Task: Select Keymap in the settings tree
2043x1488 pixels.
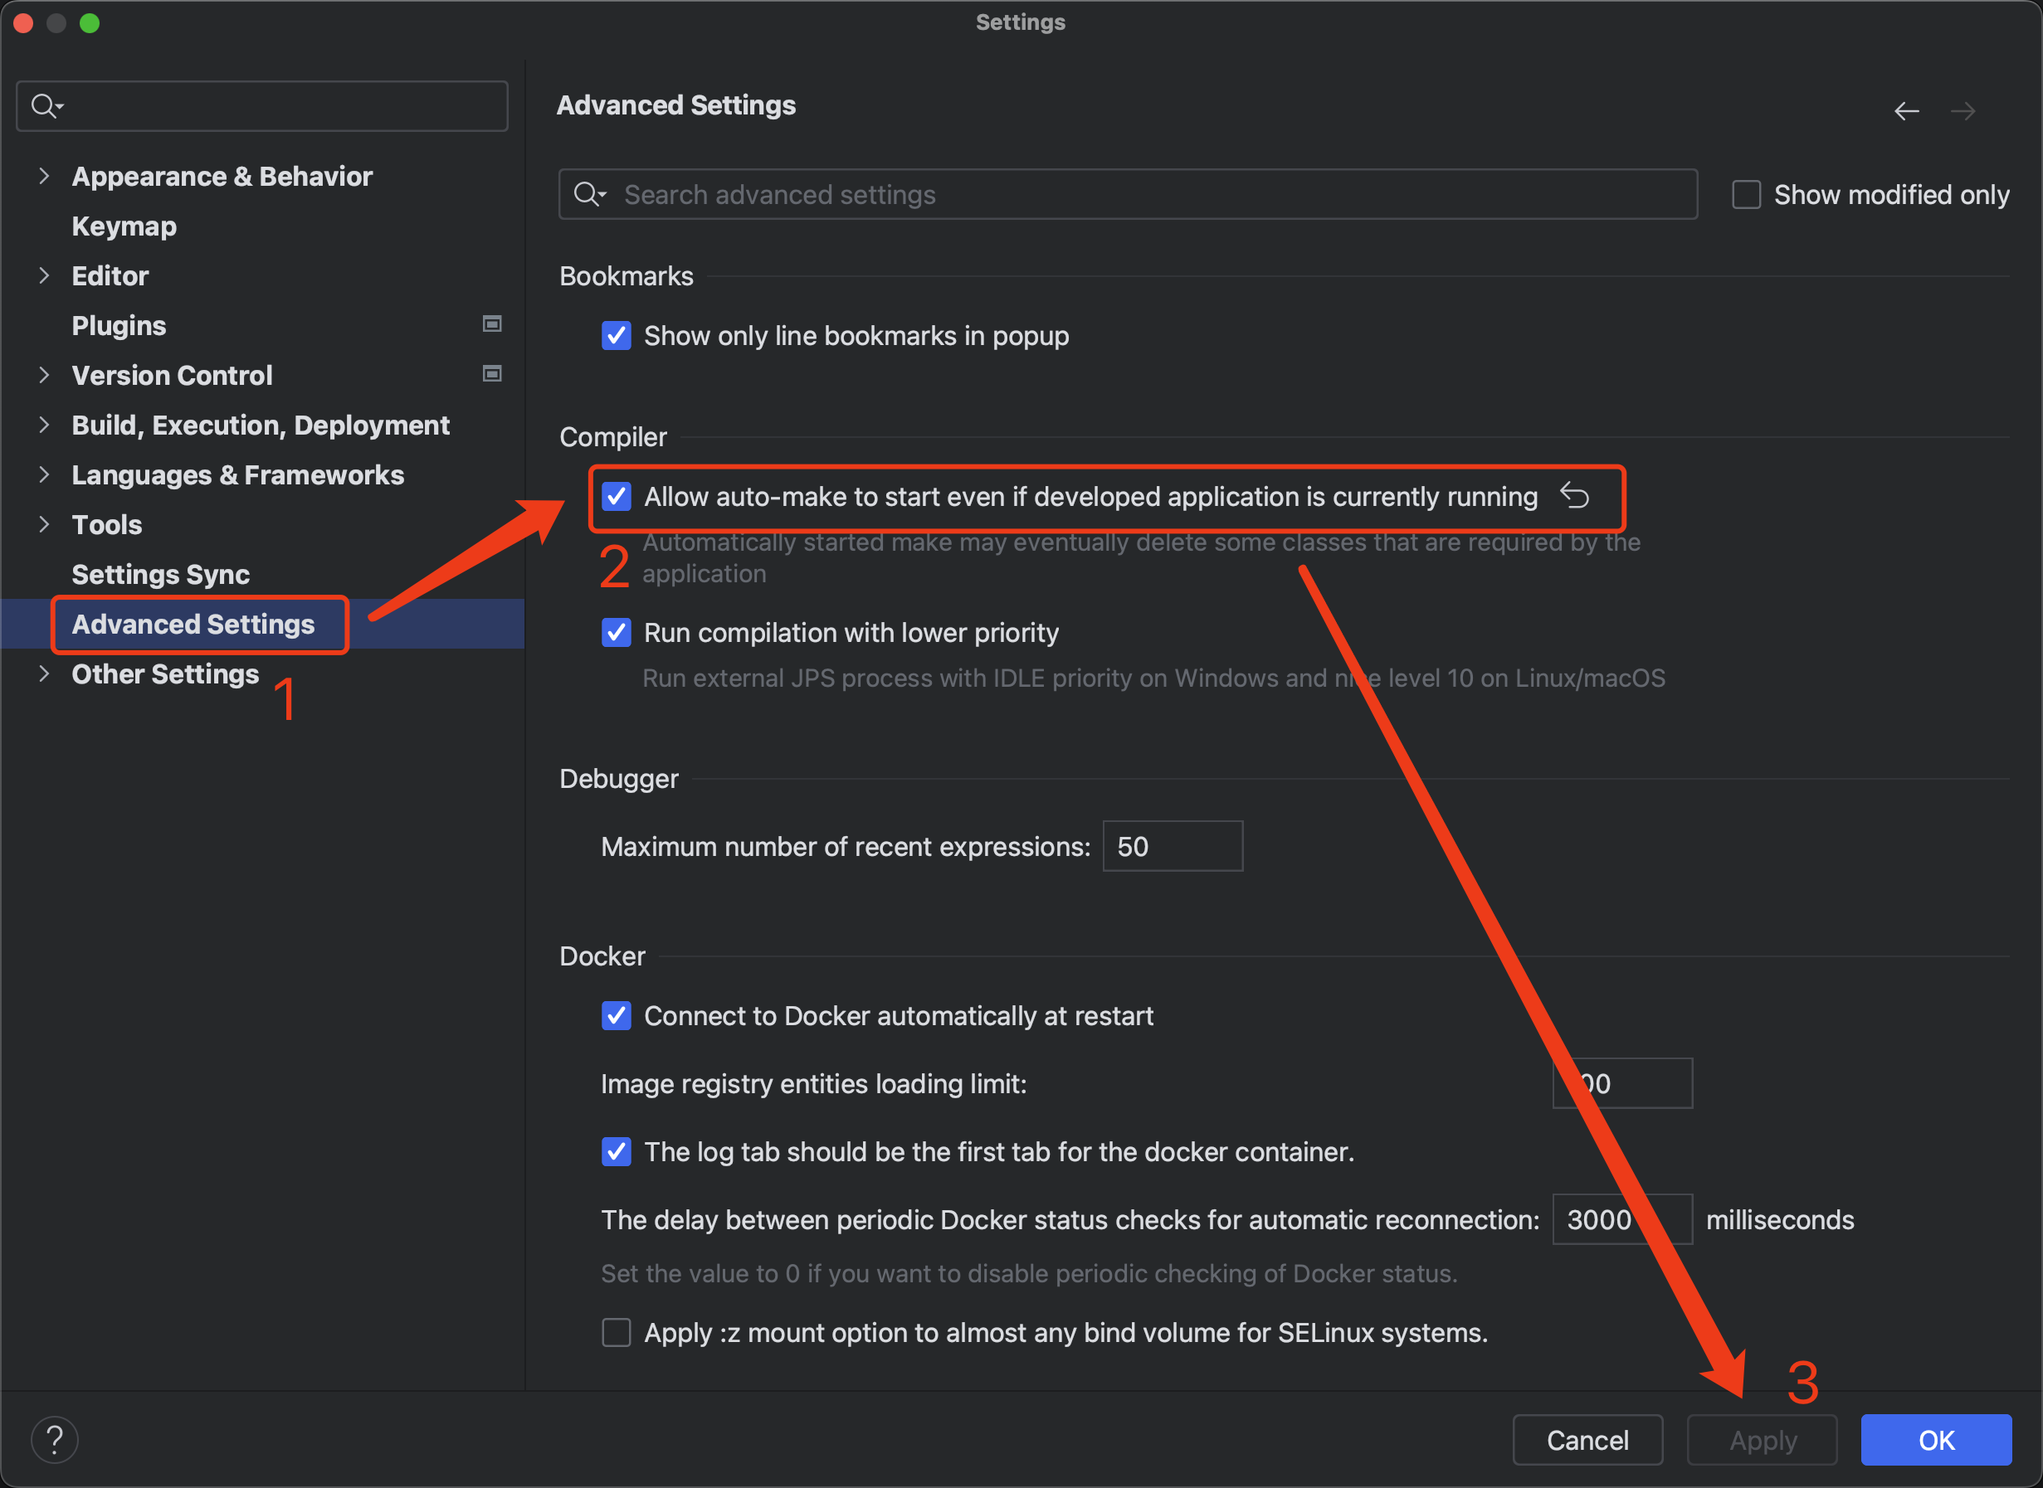Action: point(124,226)
